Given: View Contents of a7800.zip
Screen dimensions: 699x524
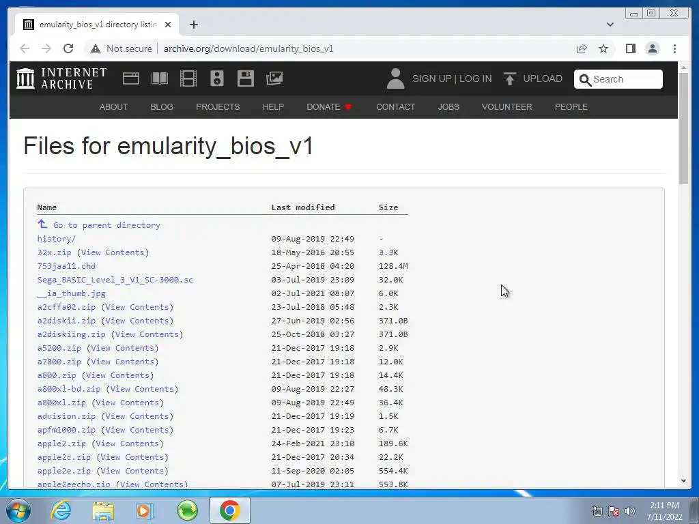Looking at the screenshot, I should click(x=123, y=362).
